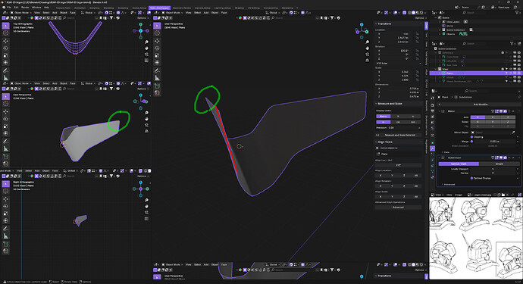The height and width of the screenshot is (284, 523).
Task: Toggle the Merge option in Mirror modifier
Action: coord(471,142)
